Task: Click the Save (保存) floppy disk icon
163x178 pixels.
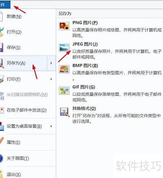Action: click(x=2, y=48)
